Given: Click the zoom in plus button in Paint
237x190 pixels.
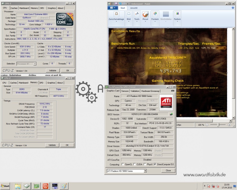Looking at the screenshot, I should (x=229, y=125).
